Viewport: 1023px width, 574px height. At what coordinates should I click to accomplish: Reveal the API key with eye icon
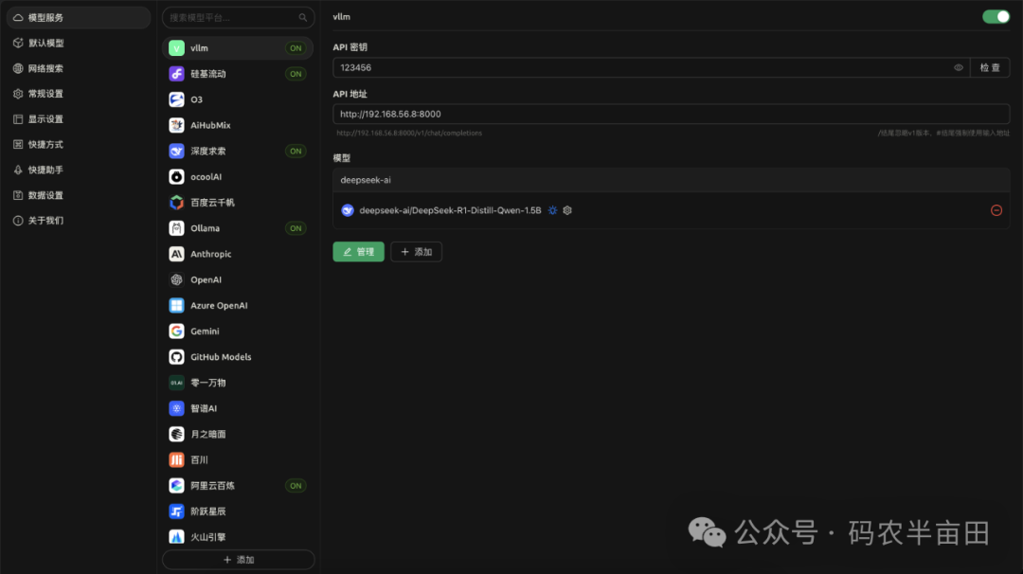(x=959, y=68)
